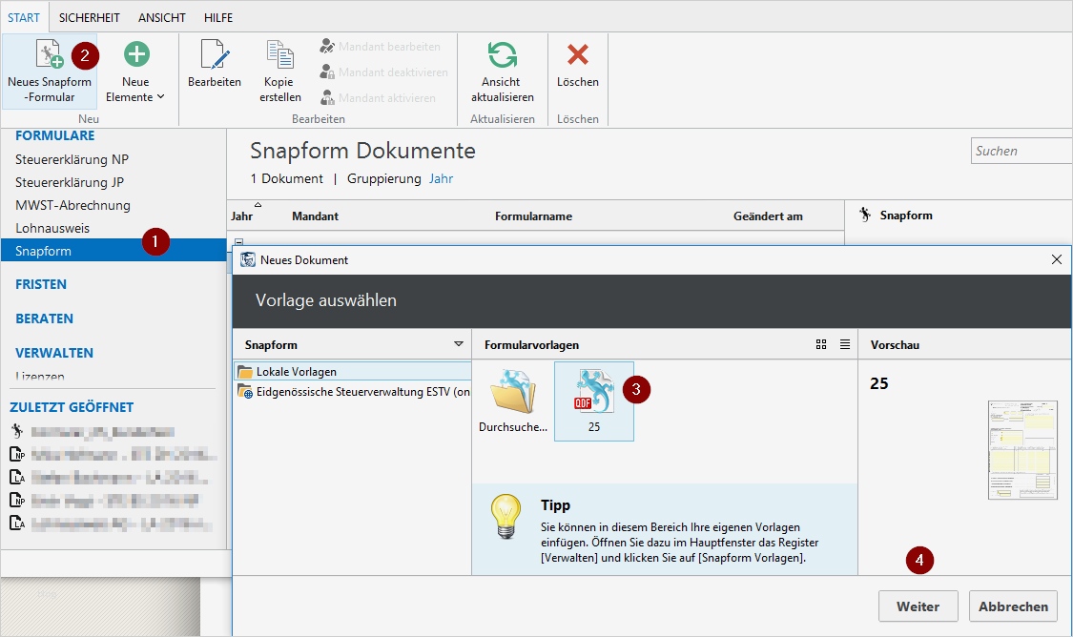
Task: Click the Weiter button
Action: coord(918,606)
